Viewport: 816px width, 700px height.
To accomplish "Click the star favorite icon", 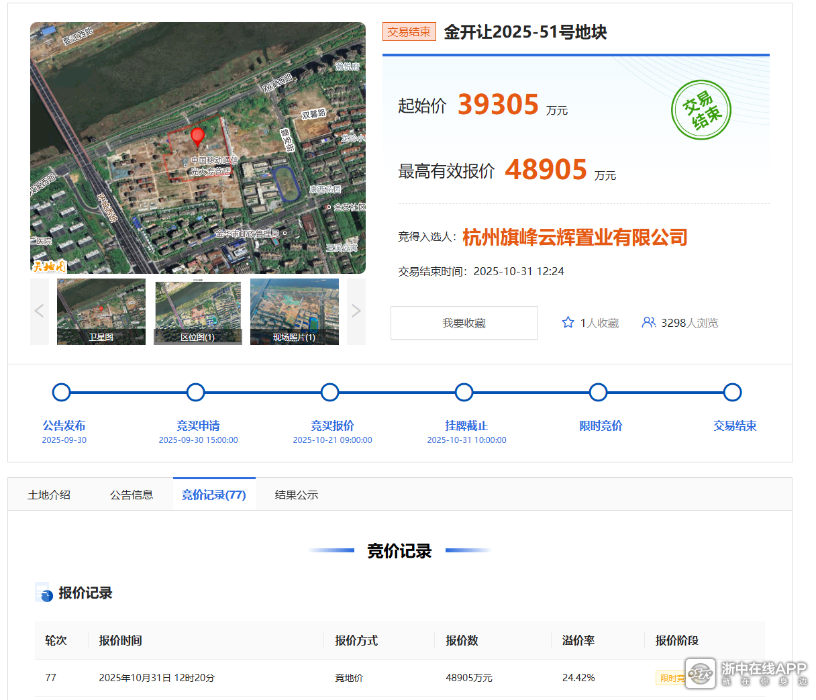I will click(x=568, y=323).
